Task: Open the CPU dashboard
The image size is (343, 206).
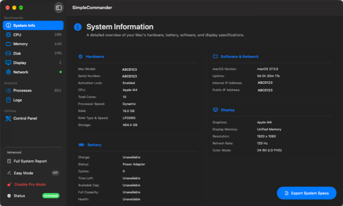Action: coord(33,35)
